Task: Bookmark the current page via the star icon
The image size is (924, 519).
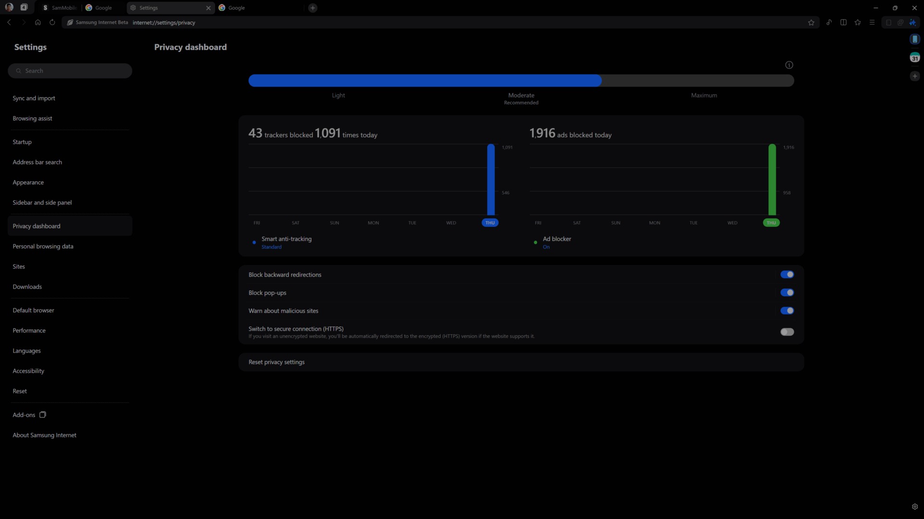Action: (x=811, y=22)
